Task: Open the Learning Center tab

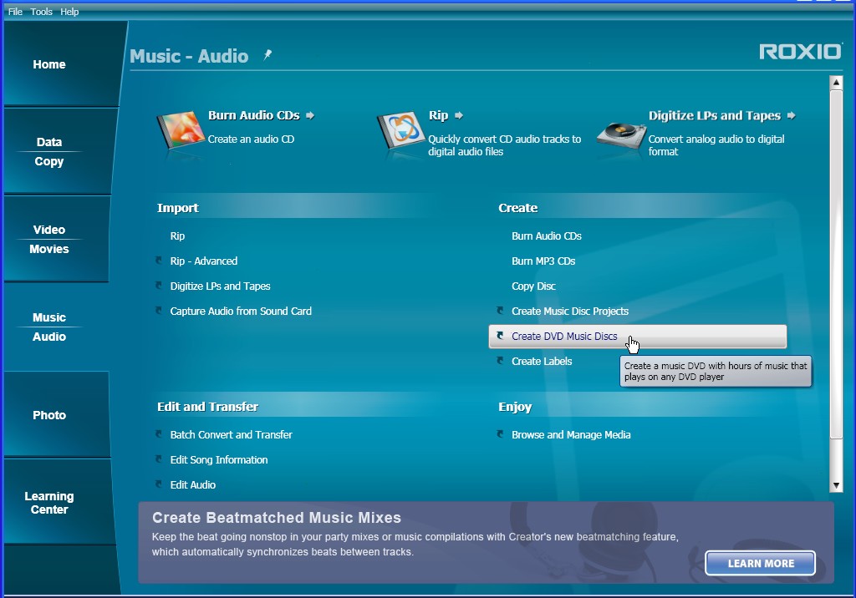Action: click(59, 503)
